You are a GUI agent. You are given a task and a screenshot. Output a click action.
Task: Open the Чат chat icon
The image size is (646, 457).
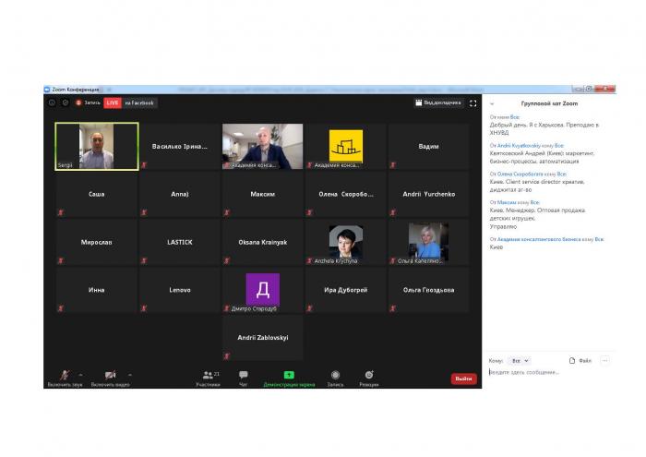[244, 375]
